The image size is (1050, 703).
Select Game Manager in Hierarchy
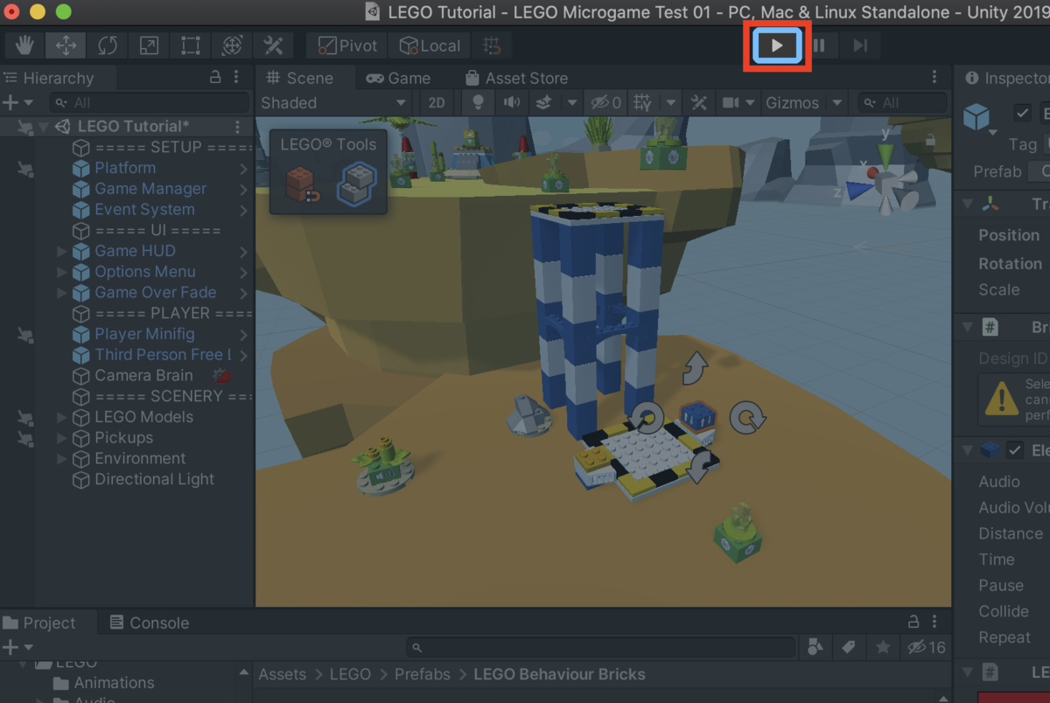coord(150,189)
